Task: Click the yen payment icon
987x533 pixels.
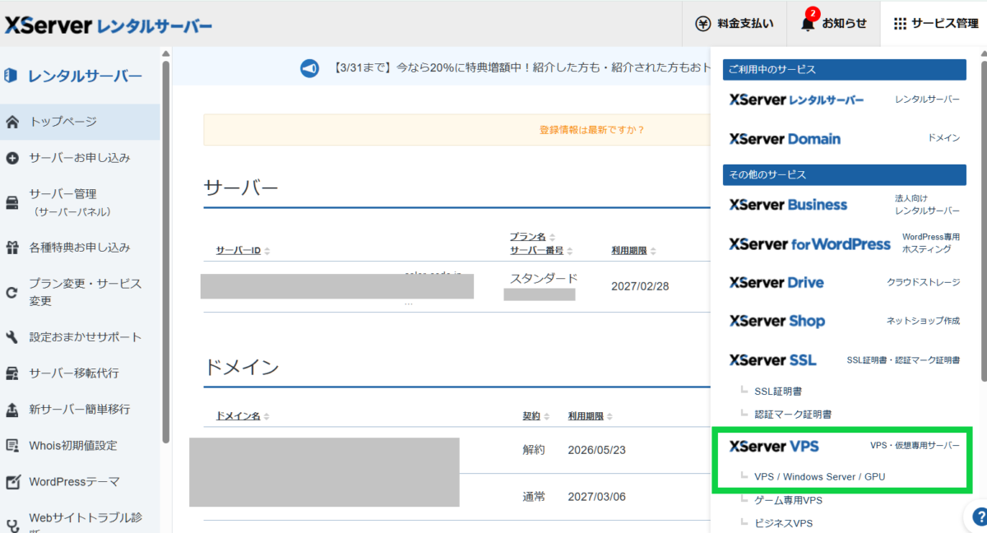Action: (702, 24)
